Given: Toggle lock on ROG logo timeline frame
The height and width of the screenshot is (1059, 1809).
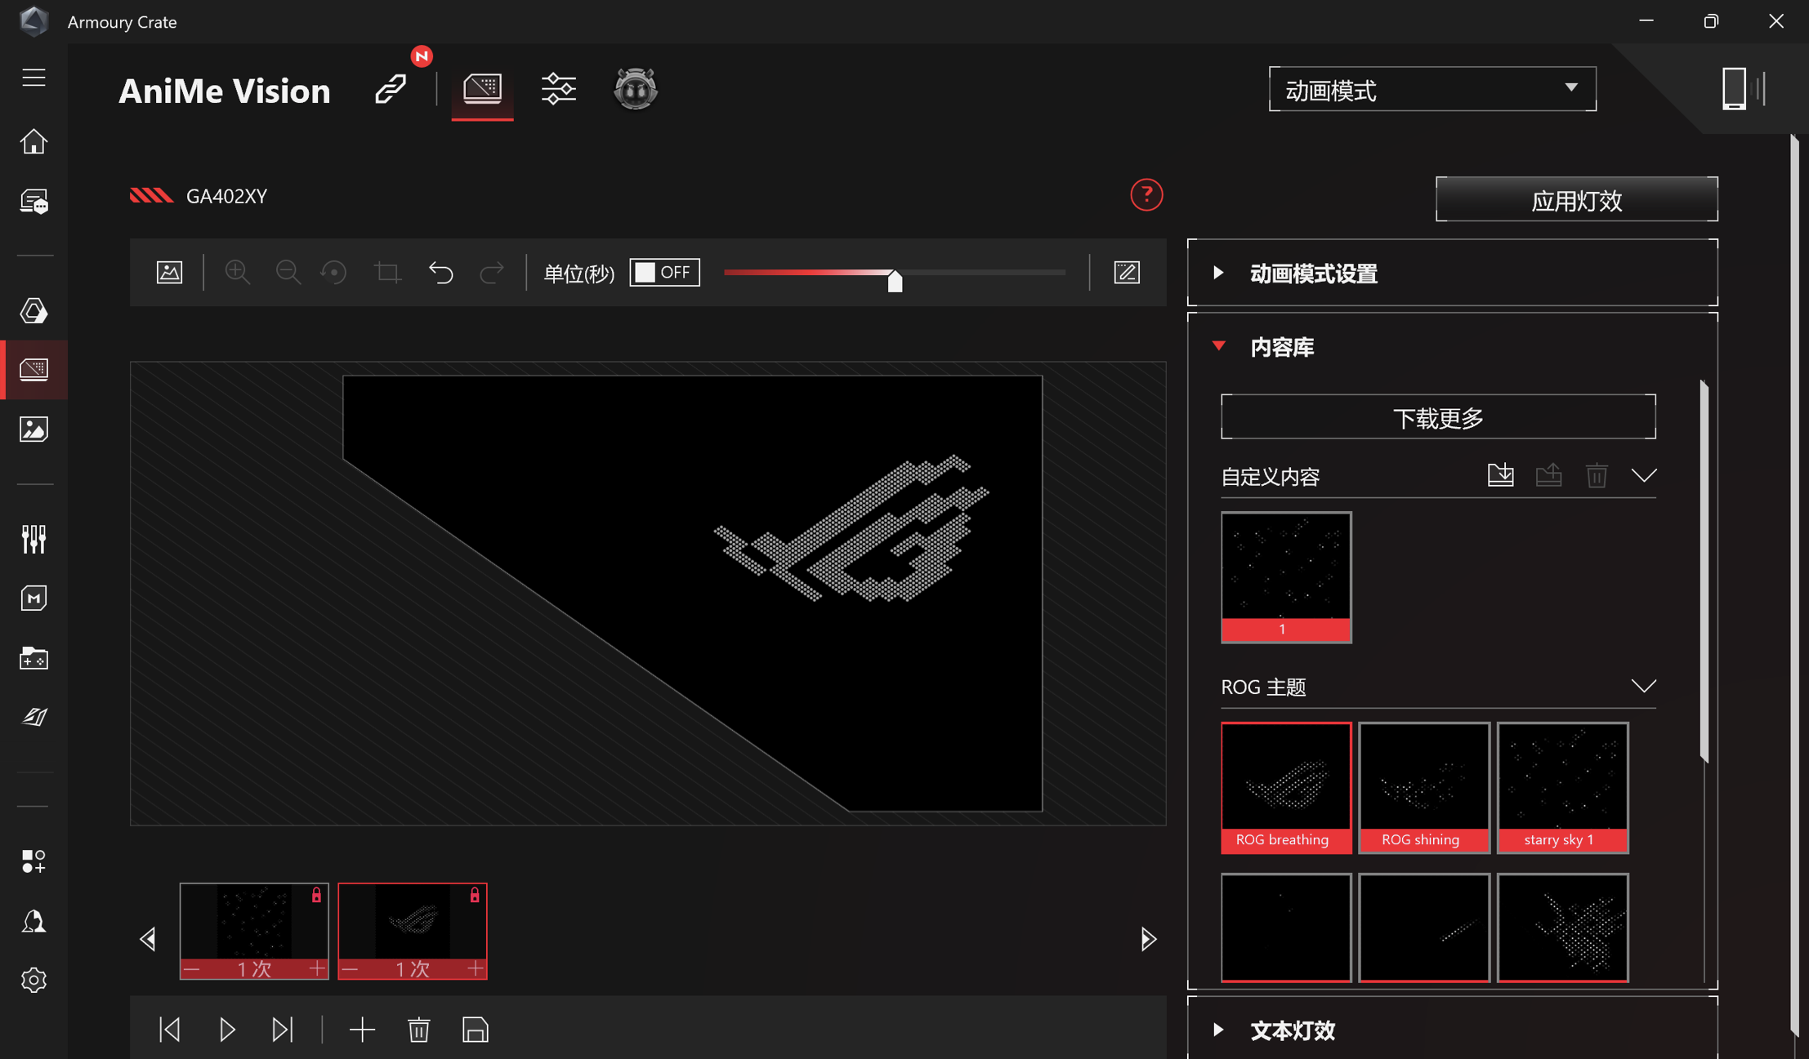Looking at the screenshot, I should 475,895.
